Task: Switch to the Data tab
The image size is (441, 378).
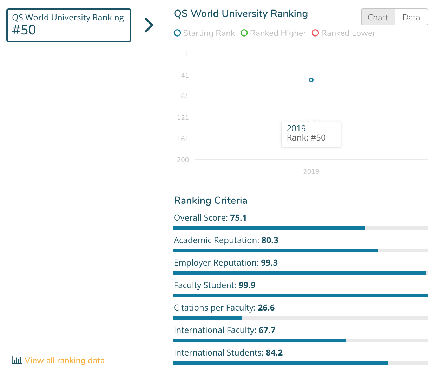Action: (x=412, y=17)
